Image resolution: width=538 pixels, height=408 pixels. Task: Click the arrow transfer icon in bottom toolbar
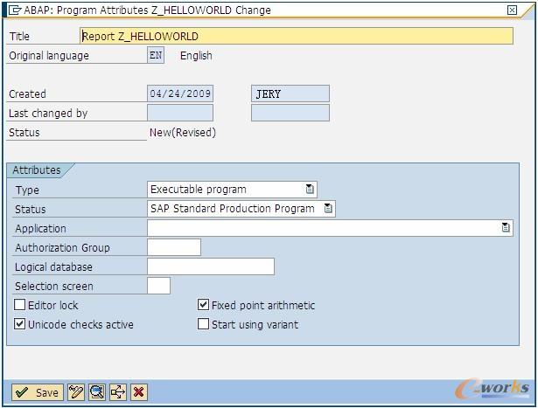pyautogui.click(x=118, y=392)
